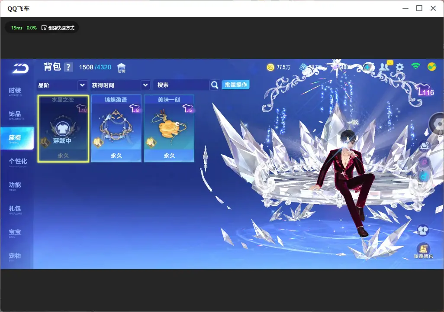444x312 pixels.
Task: Click the 1508/4320 capacity counter
Action: coord(95,67)
